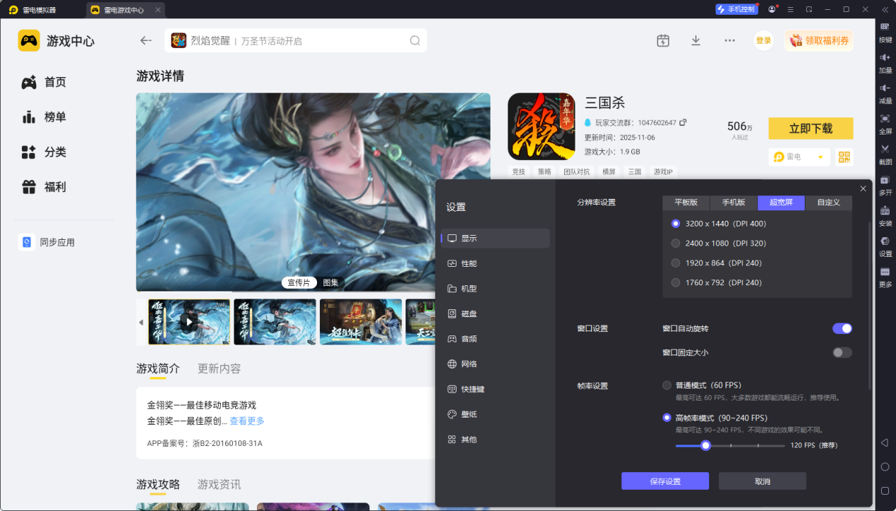Open the 查看更多 link in game description
Screen dimensions: 896x511
pyautogui.click(x=246, y=420)
